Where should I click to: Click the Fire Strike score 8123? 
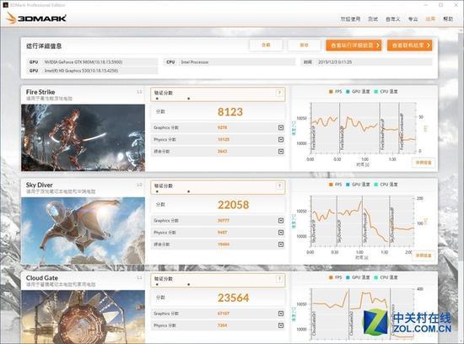click(230, 112)
